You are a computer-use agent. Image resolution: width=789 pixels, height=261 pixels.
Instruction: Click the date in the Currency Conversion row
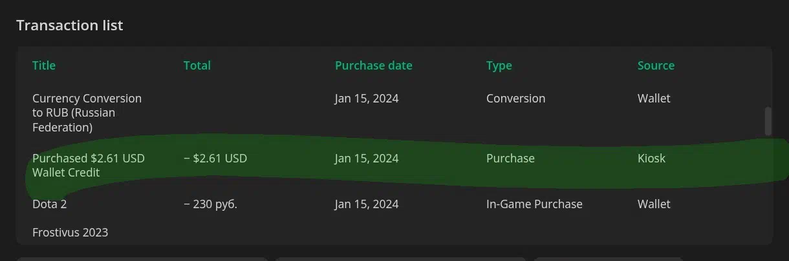coord(366,99)
